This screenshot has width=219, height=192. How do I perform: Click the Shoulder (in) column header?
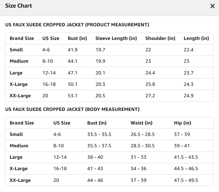point(160,38)
